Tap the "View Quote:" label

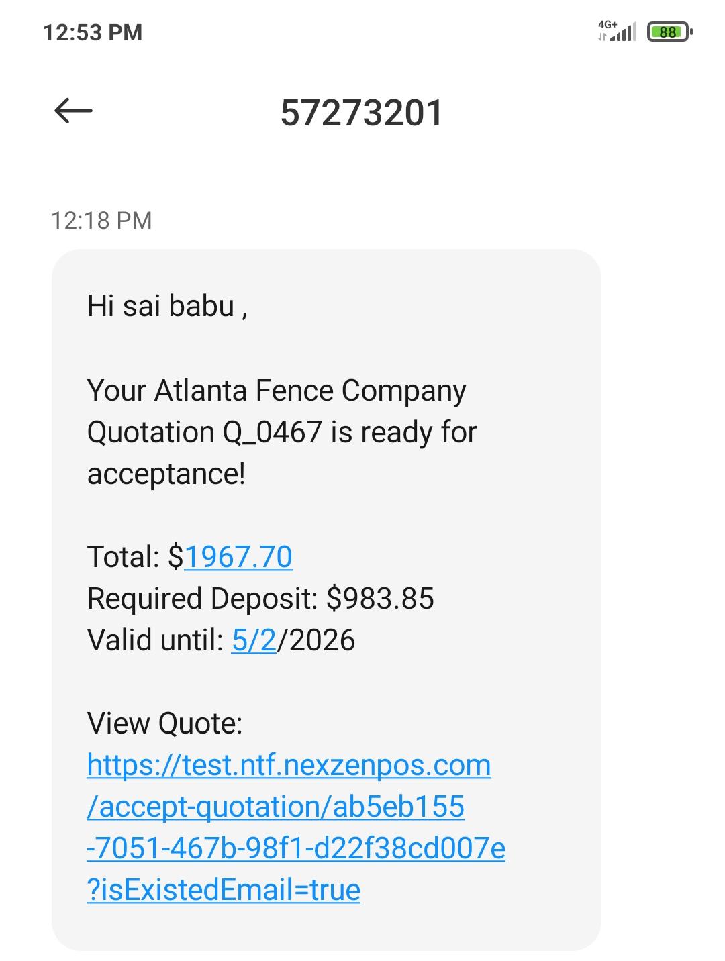click(164, 723)
